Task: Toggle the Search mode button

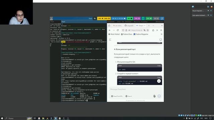Action: pyautogui.click(x=129, y=96)
